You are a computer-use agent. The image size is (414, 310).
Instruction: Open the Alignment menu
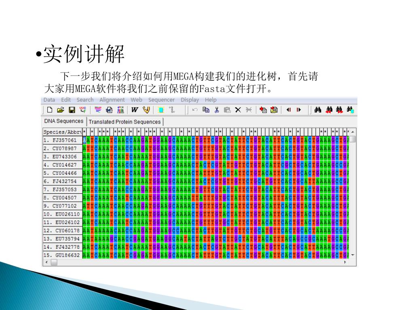pos(112,100)
